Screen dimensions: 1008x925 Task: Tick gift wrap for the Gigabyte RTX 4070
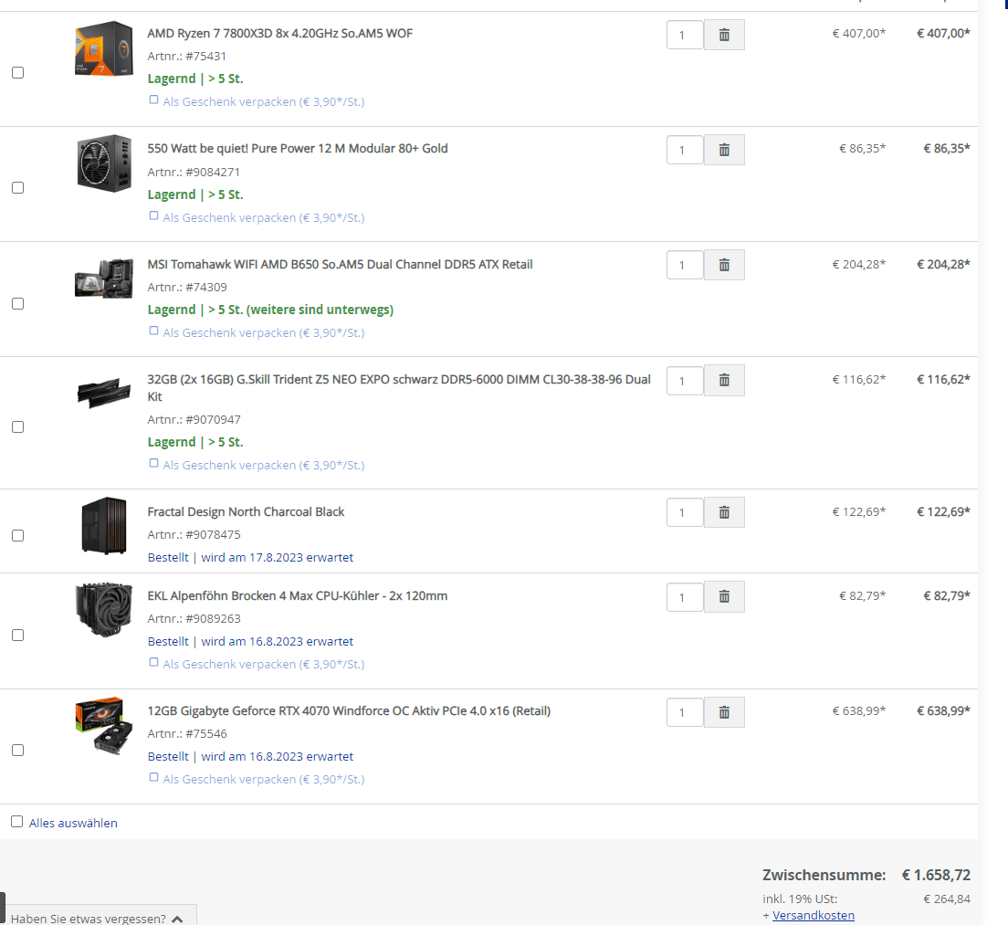(x=153, y=777)
